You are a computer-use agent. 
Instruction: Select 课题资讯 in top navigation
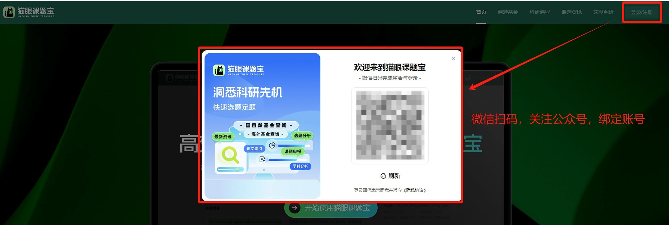click(572, 12)
